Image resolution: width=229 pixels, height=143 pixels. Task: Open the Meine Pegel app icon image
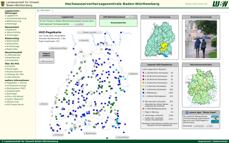(x=215, y=119)
